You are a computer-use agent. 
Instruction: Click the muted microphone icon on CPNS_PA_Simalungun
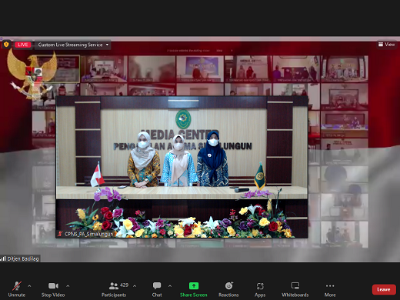coord(60,234)
